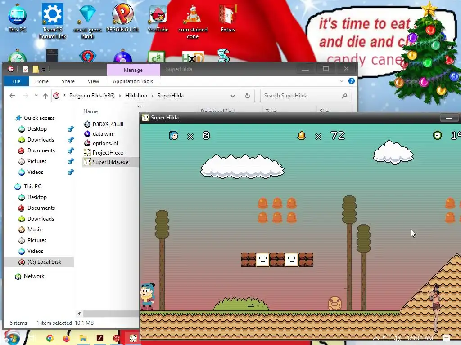
Task: Open pinned Downloads under Quick access
Action: click(x=41, y=140)
